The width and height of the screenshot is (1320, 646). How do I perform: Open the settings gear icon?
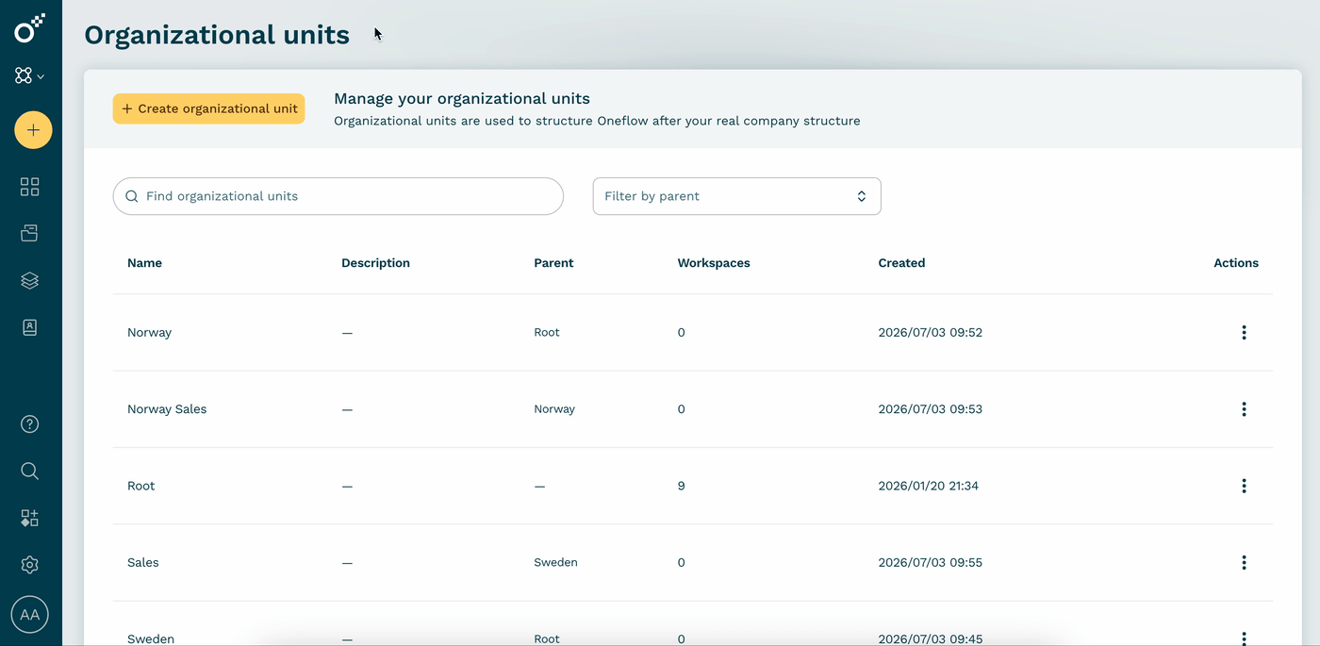click(x=30, y=565)
